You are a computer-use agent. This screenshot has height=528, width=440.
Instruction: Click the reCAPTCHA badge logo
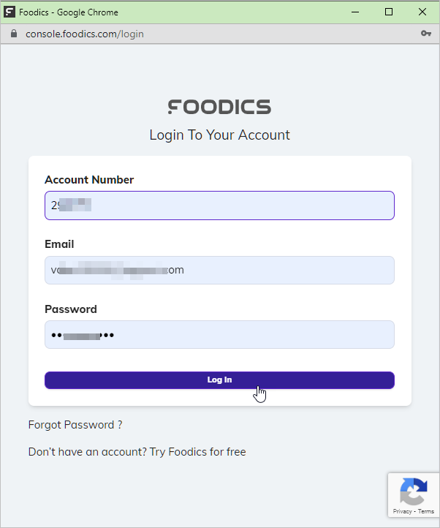(x=414, y=492)
